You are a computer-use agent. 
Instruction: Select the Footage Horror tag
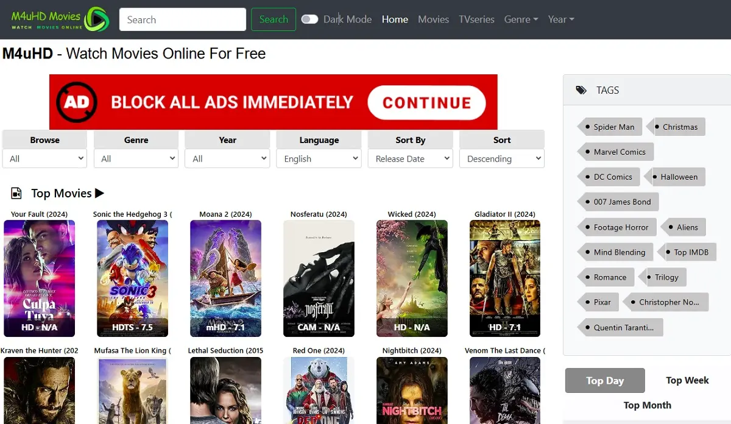tap(616, 227)
